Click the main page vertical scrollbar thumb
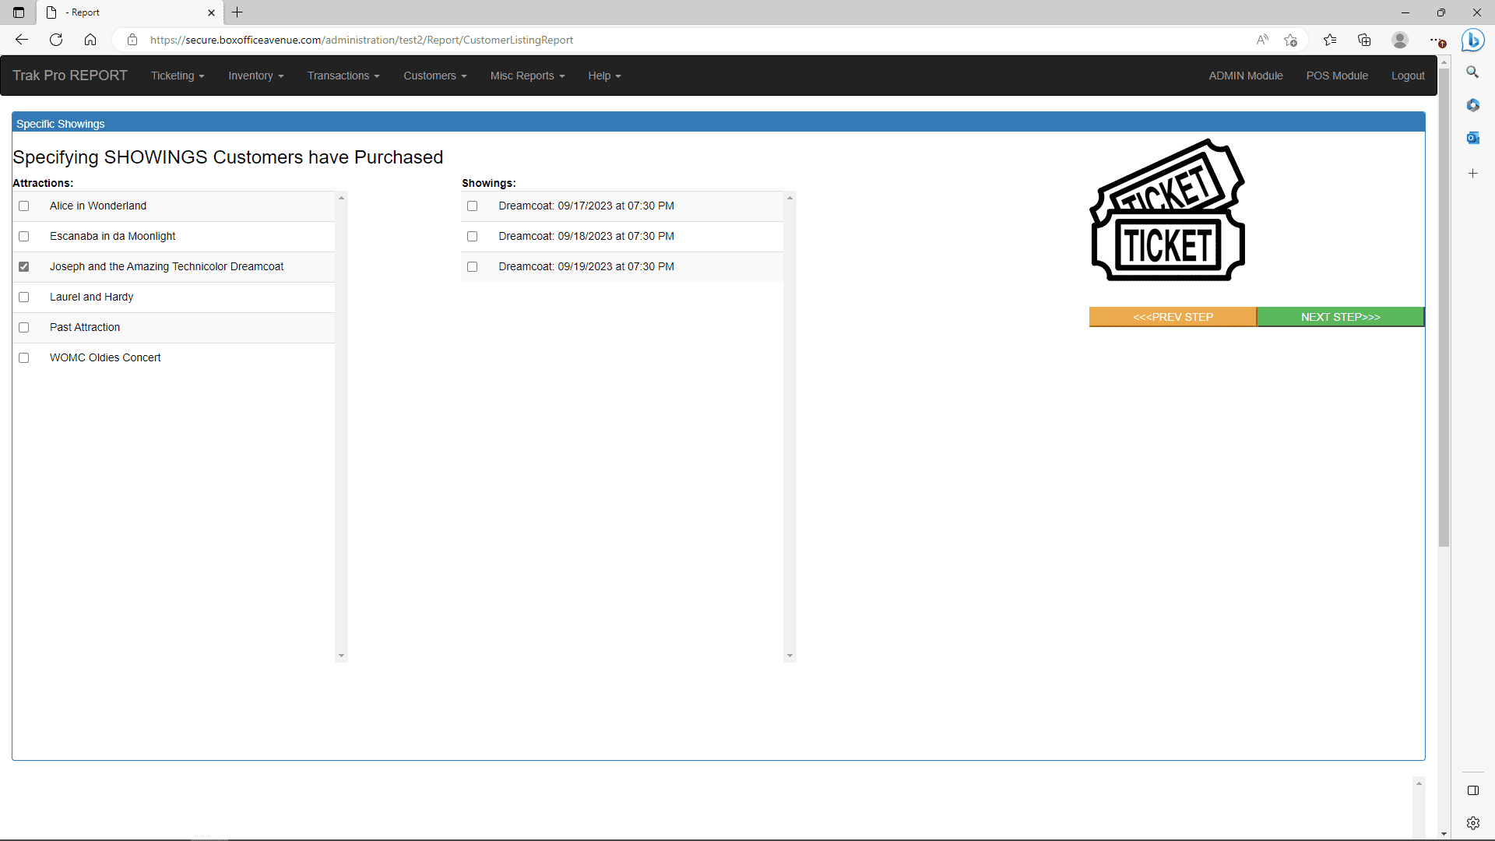 pyautogui.click(x=1444, y=308)
